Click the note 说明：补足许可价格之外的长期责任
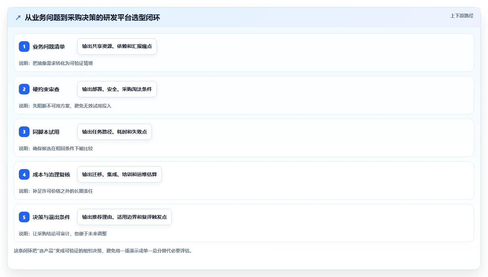 click(56, 191)
